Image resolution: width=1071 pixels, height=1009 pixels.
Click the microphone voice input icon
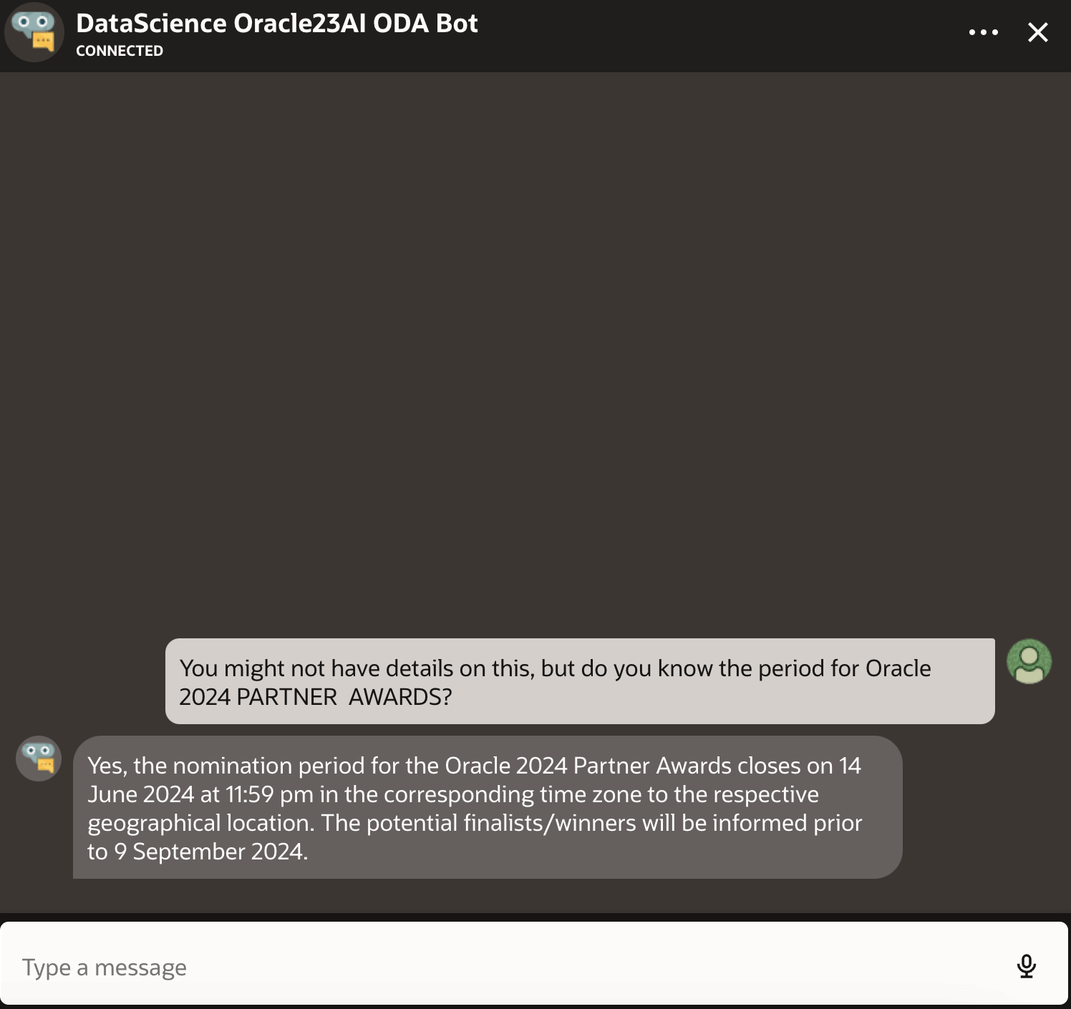[1027, 966]
